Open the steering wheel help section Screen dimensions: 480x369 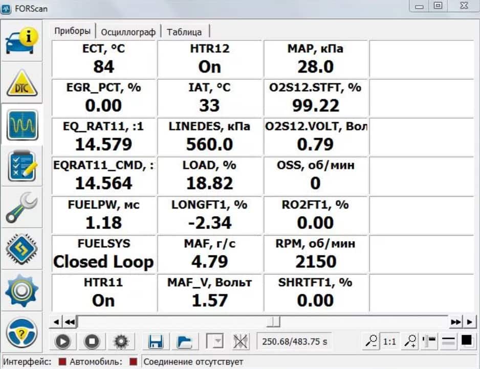click(21, 333)
